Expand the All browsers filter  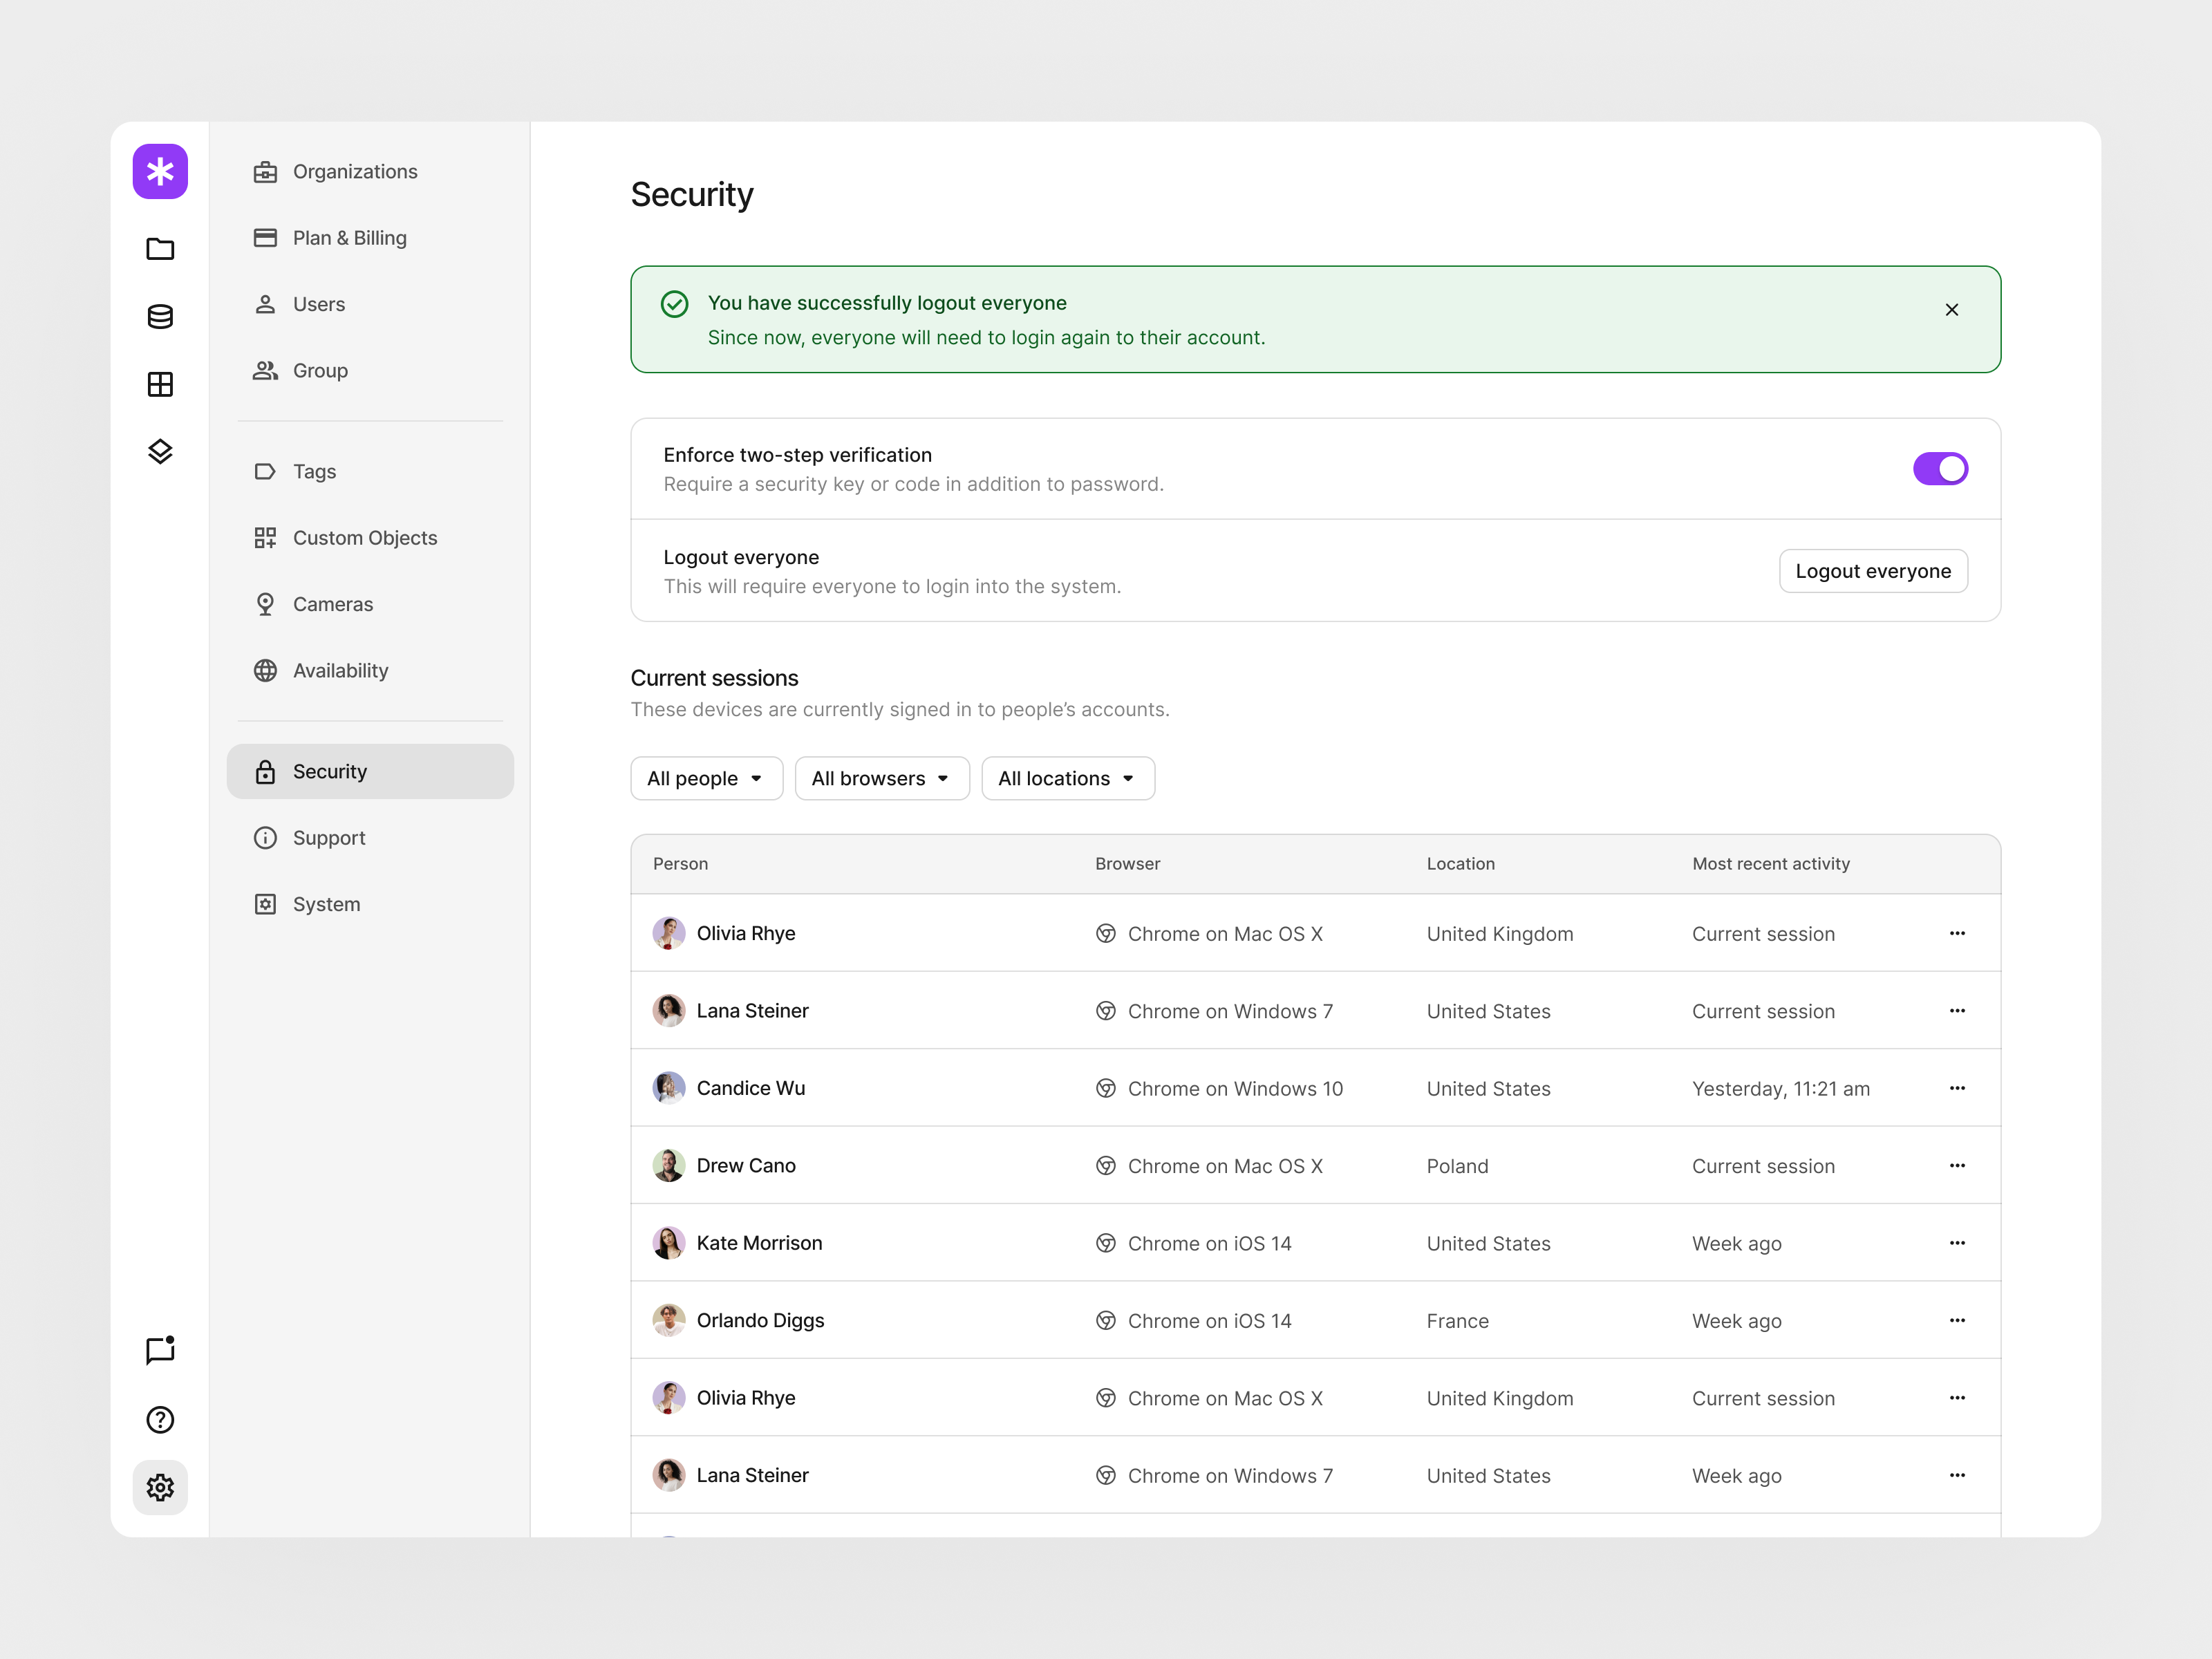(881, 778)
